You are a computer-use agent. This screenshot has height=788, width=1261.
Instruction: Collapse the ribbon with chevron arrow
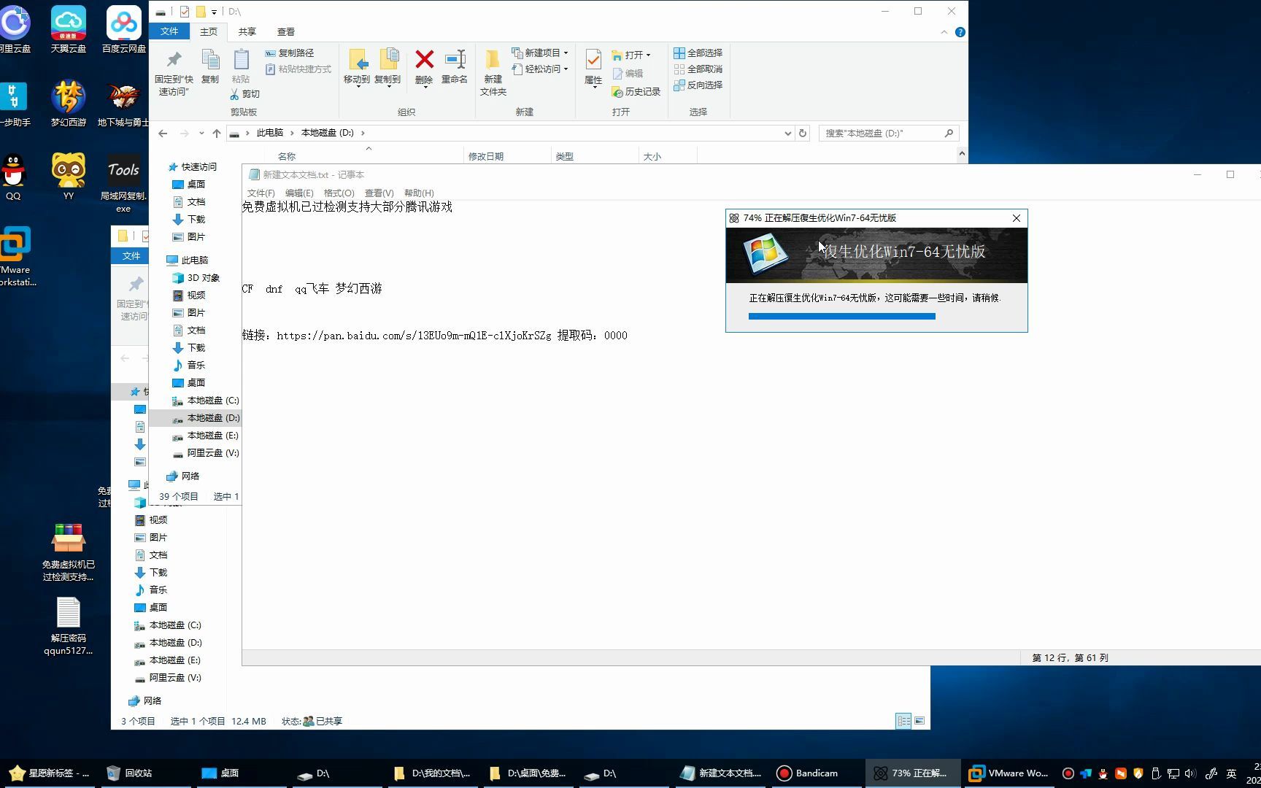click(944, 32)
